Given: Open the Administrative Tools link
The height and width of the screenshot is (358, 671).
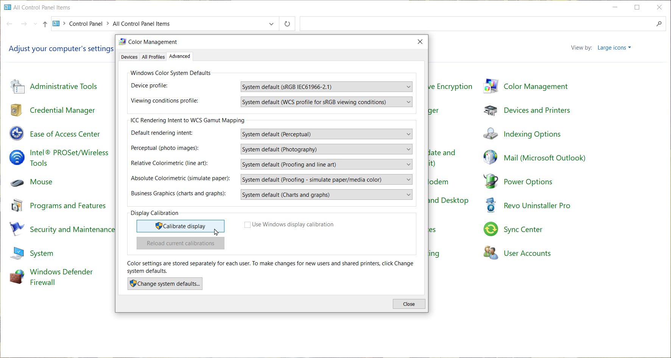Looking at the screenshot, I should pyautogui.click(x=63, y=86).
